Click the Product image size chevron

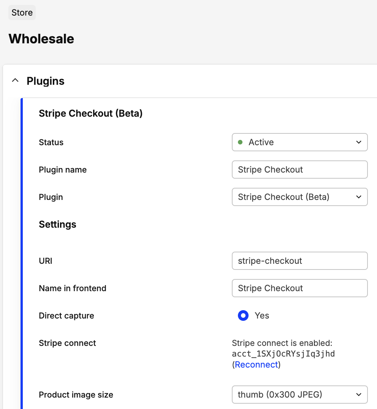(x=358, y=395)
